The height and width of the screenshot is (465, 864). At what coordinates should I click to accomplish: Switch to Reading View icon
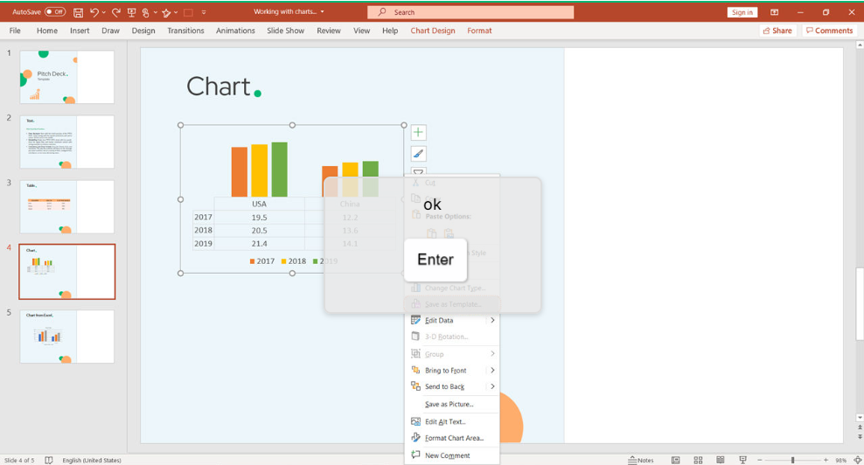click(x=721, y=460)
